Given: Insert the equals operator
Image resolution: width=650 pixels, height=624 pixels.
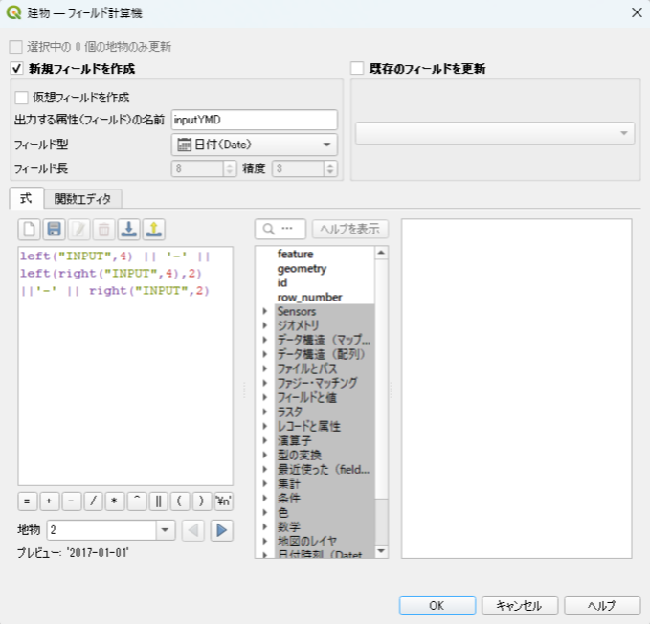Looking at the screenshot, I should pos(28,501).
